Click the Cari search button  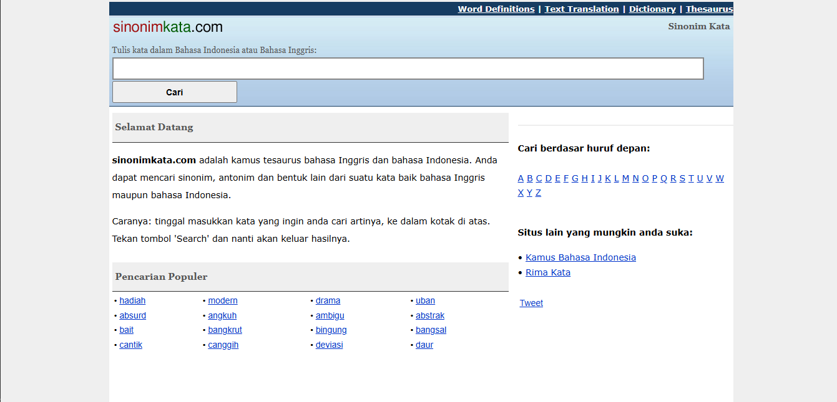[x=175, y=92]
